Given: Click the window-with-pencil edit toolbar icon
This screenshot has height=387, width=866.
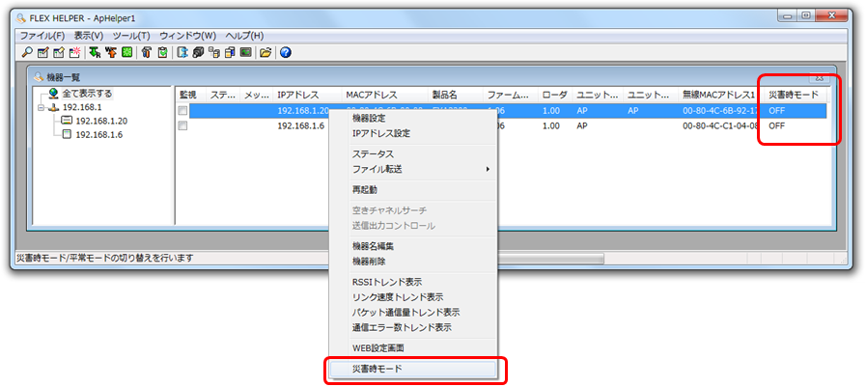Looking at the screenshot, I should (42, 53).
